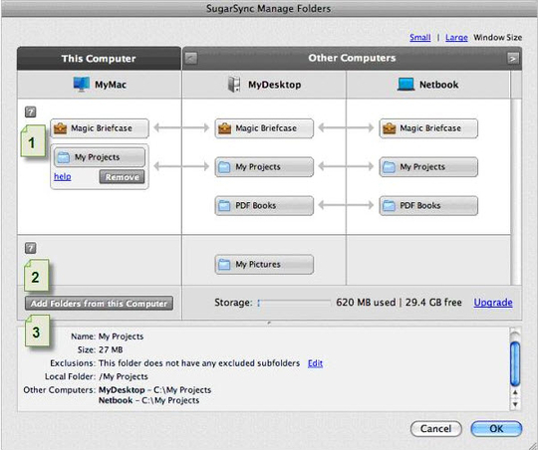Confirm with the OK button
This screenshot has height=450, width=538.
pyautogui.click(x=496, y=429)
